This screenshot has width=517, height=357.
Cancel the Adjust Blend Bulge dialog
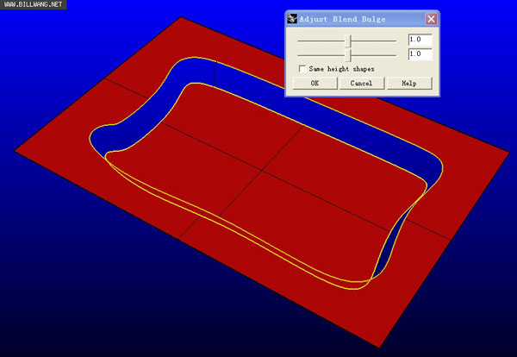(x=362, y=83)
